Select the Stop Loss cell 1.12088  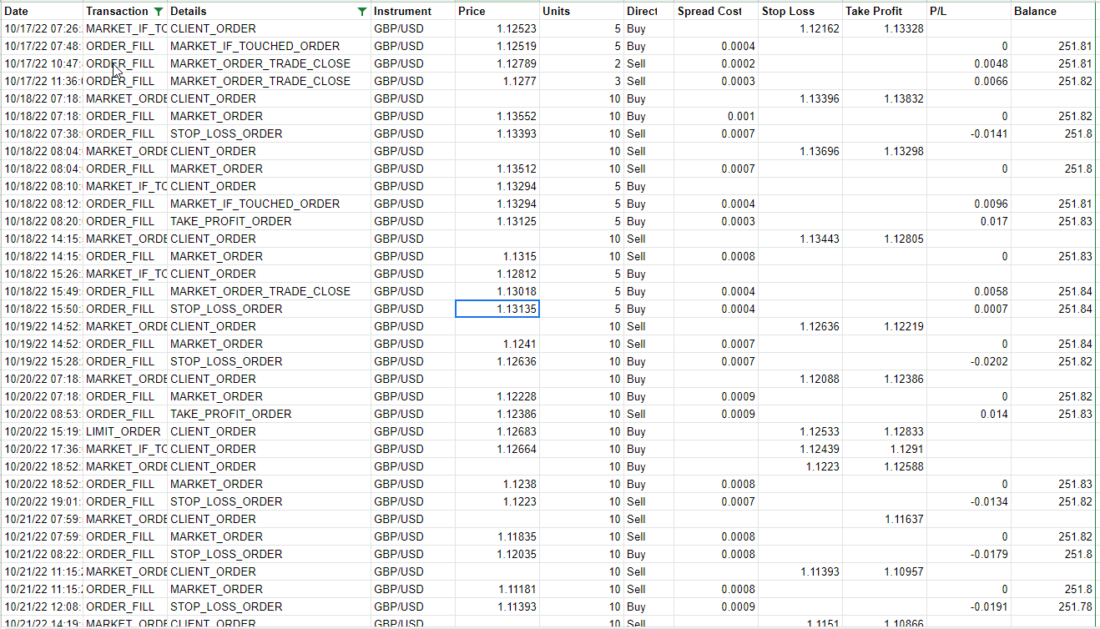pyautogui.click(x=800, y=379)
